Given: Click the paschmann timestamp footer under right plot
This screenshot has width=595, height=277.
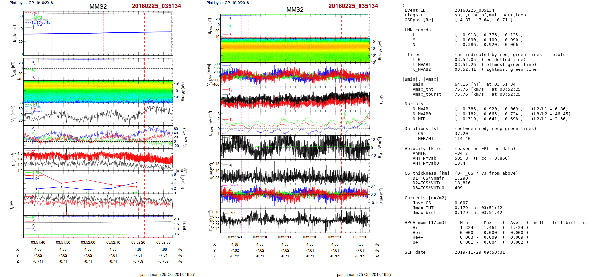Looking at the screenshot, I should (x=364, y=274).
